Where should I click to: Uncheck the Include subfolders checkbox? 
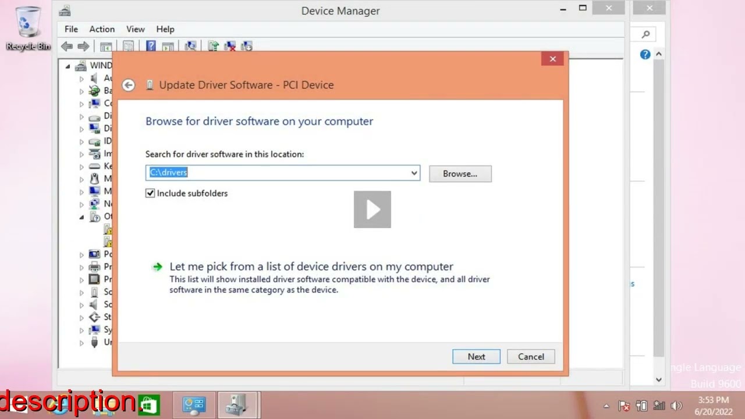pyautogui.click(x=150, y=193)
